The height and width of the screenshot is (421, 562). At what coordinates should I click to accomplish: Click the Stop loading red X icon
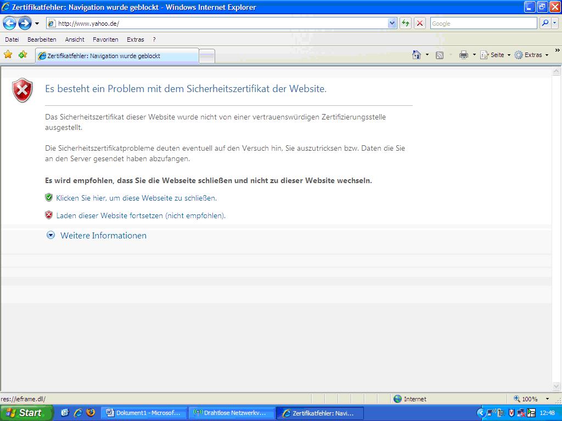pyautogui.click(x=420, y=23)
